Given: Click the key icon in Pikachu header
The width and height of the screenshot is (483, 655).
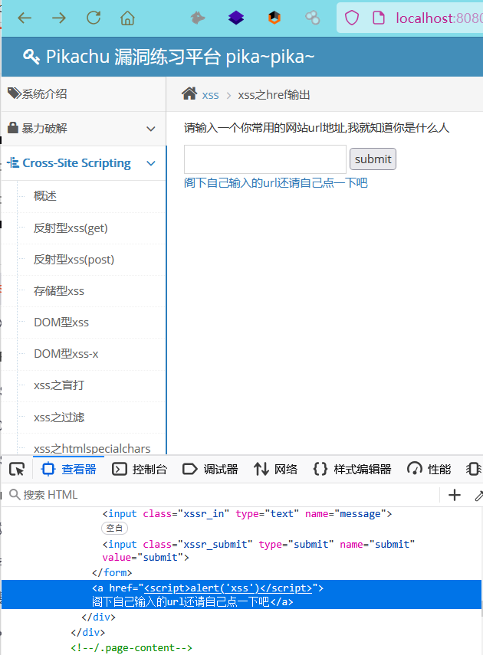Looking at the screenshot, I should point(31,57).
